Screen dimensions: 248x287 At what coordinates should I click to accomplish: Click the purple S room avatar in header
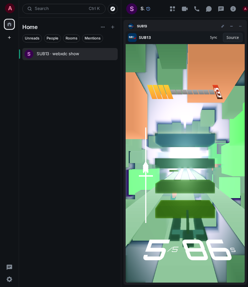[x=132, y=9]
